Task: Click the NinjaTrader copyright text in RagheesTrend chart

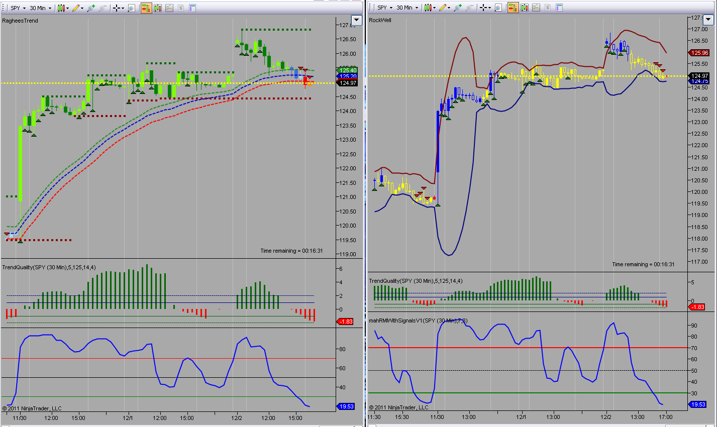Action: 32,408
